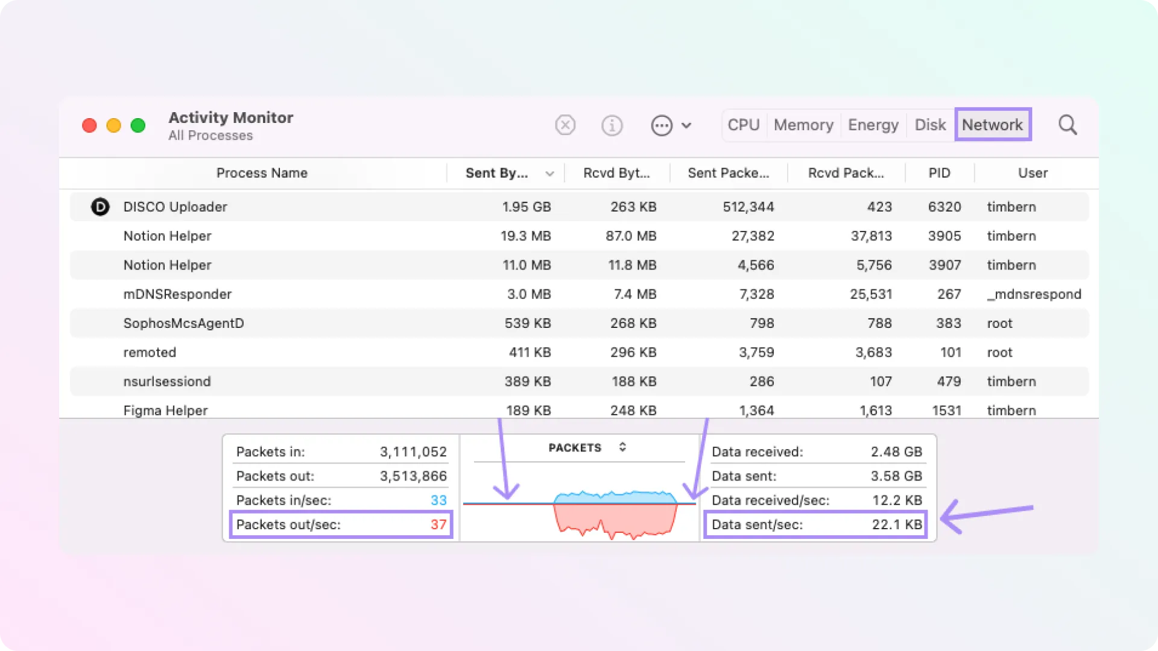The height and width of the screenshot is (651, 1158).
Task: Sort by the PID column header
Action: pyautogui.click(x=939, y=173)
